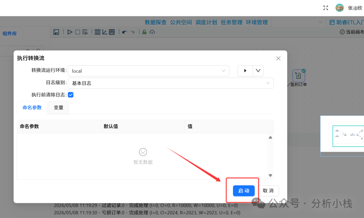
Task: Click the cloud upload icon
Action: tap(152, 32)
